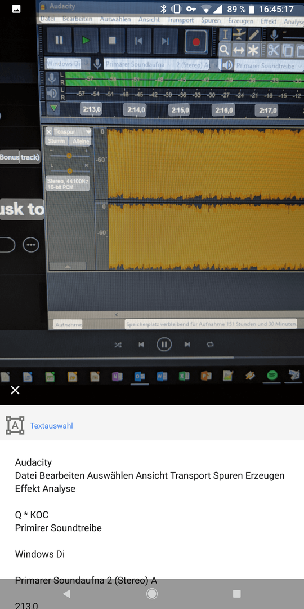Select the magnifier Zoom tool
Viewport: 304px width, 609px height.
tap(225, 50)
